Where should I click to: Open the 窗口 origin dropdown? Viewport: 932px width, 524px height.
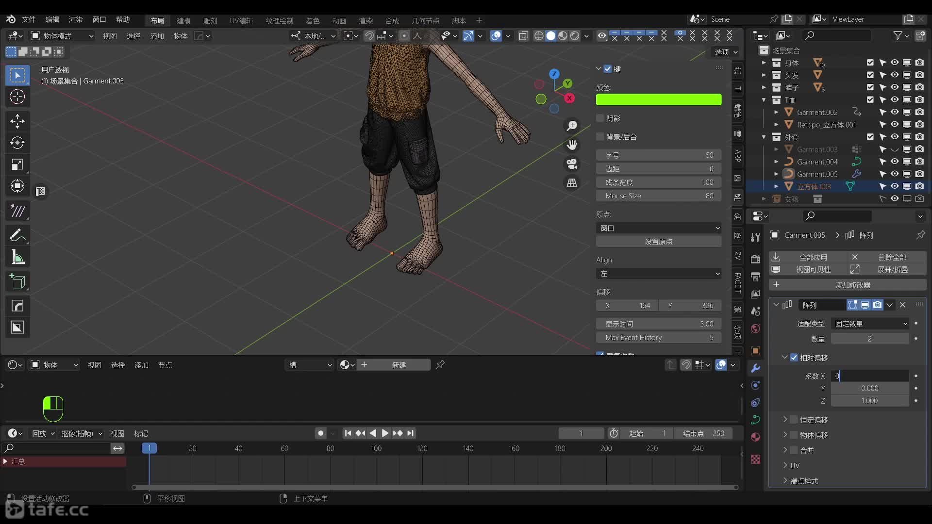click(659, 228)
